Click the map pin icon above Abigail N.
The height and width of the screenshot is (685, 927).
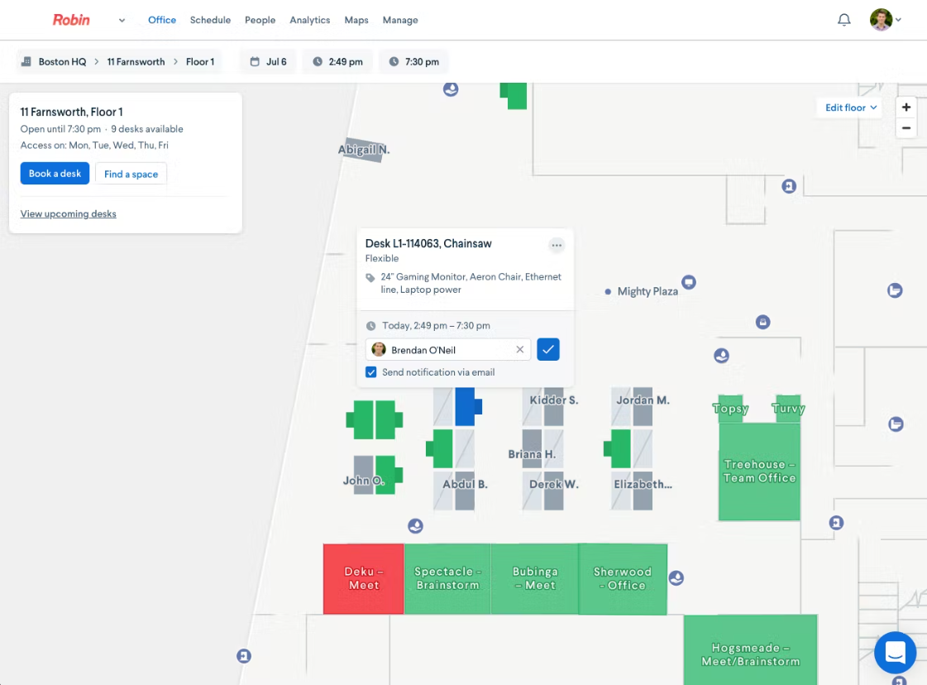tap(451, 89)
